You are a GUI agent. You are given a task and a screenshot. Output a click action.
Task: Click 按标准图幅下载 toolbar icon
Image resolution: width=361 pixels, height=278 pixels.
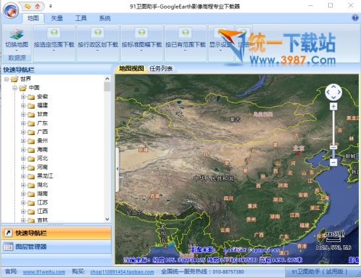(141, 32)
